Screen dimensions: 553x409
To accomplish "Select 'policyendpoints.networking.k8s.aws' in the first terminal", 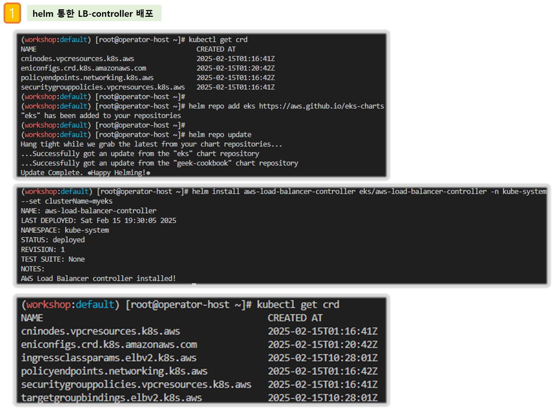I will coord(87,78).
